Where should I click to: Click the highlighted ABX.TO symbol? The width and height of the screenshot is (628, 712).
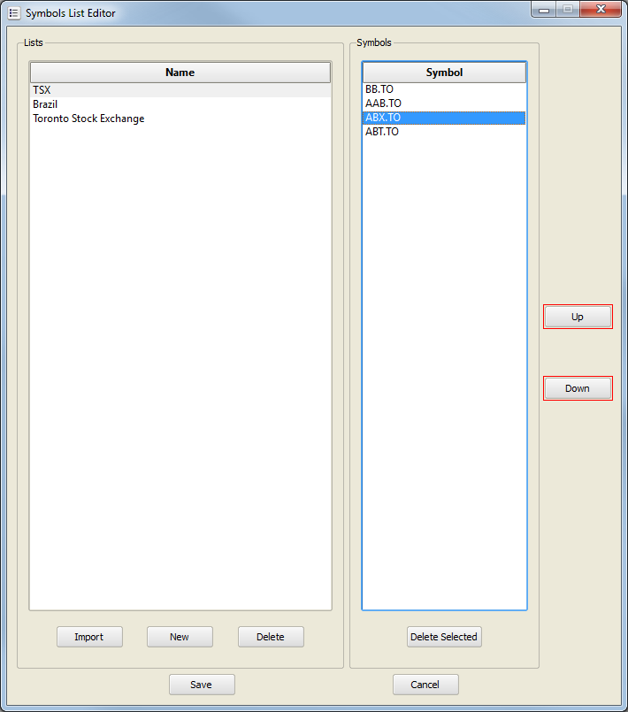click(x=383, y=118)
